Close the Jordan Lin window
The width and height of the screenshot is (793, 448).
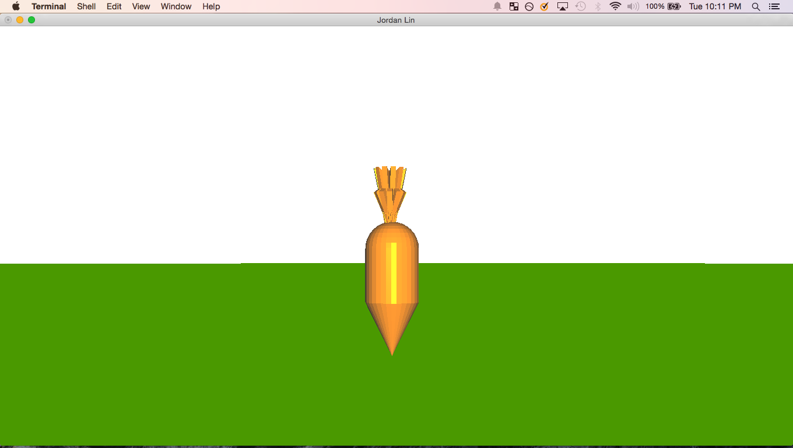click(8, 20)
